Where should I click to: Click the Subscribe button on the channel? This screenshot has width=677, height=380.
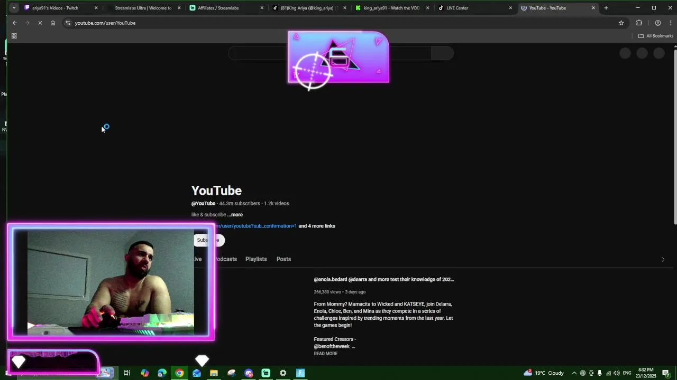point(209,240)
